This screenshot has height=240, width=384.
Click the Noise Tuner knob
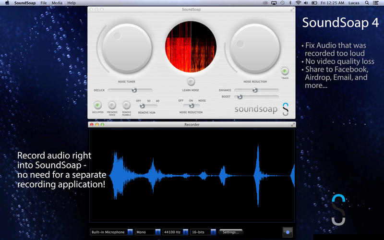(x=127, y=48)
